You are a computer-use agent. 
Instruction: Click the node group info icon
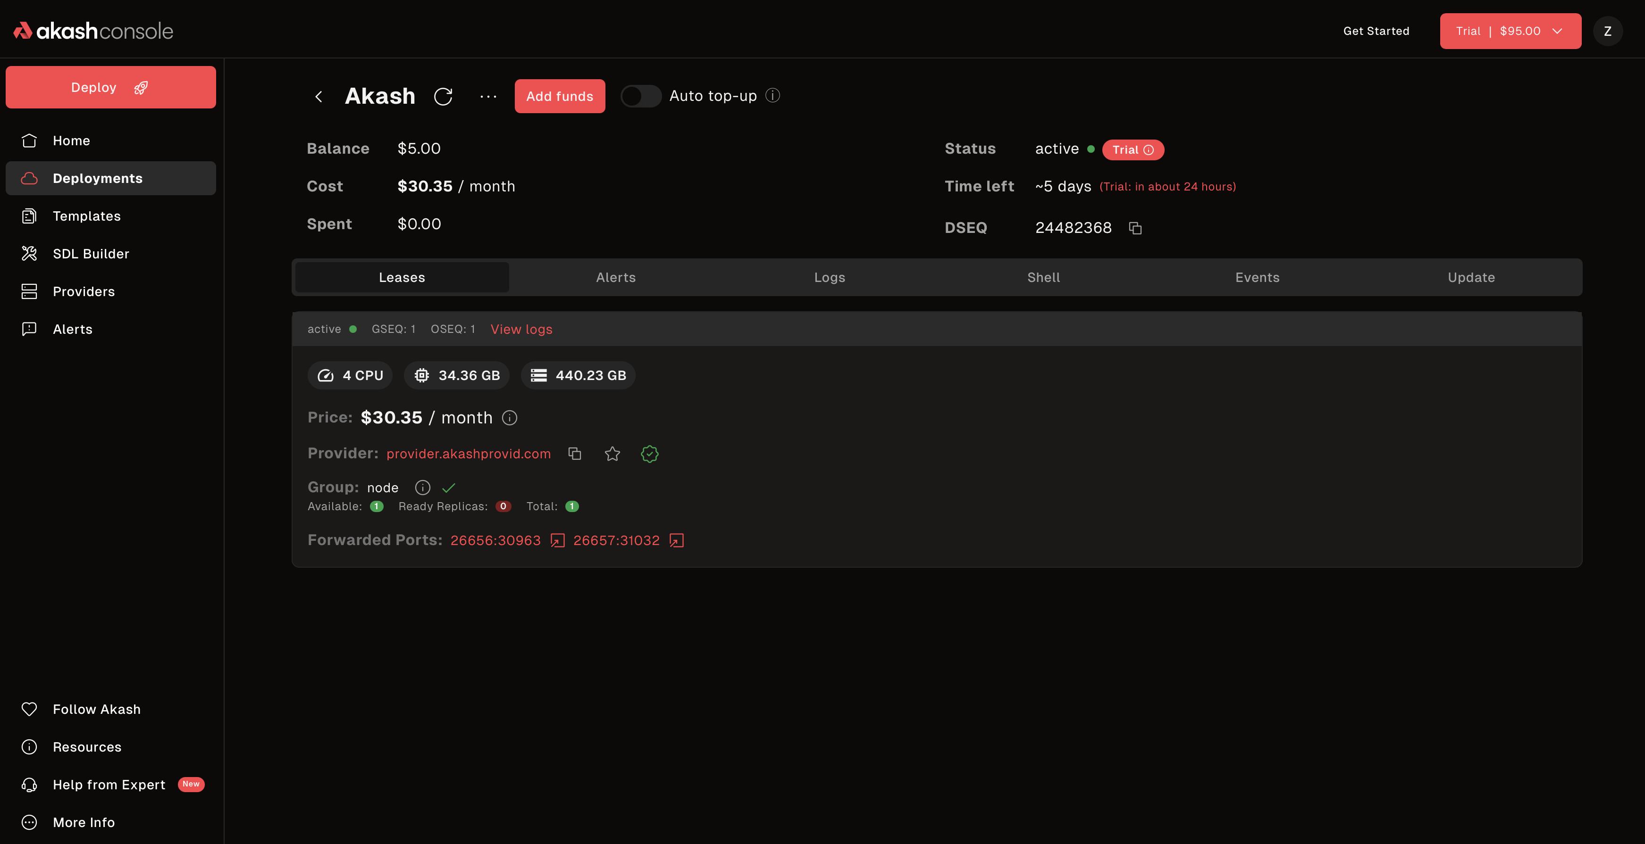pos(422,488)
